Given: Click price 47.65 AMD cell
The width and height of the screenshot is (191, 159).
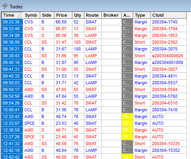Looking at the screenshot, I should [61, 89].
